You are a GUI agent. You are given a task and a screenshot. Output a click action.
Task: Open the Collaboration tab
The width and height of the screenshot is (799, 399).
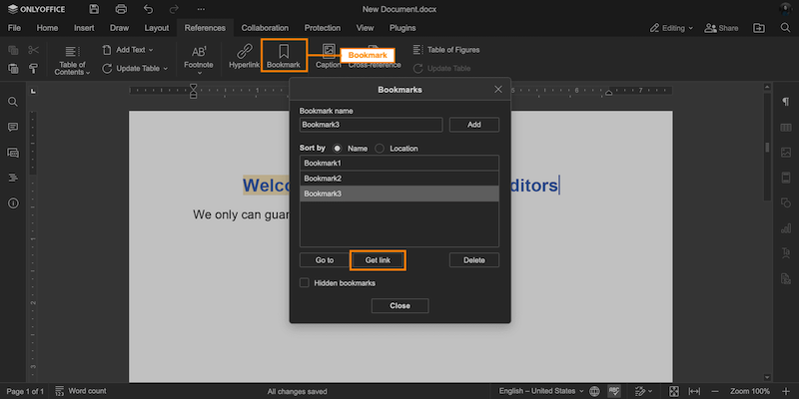point(265,28)
